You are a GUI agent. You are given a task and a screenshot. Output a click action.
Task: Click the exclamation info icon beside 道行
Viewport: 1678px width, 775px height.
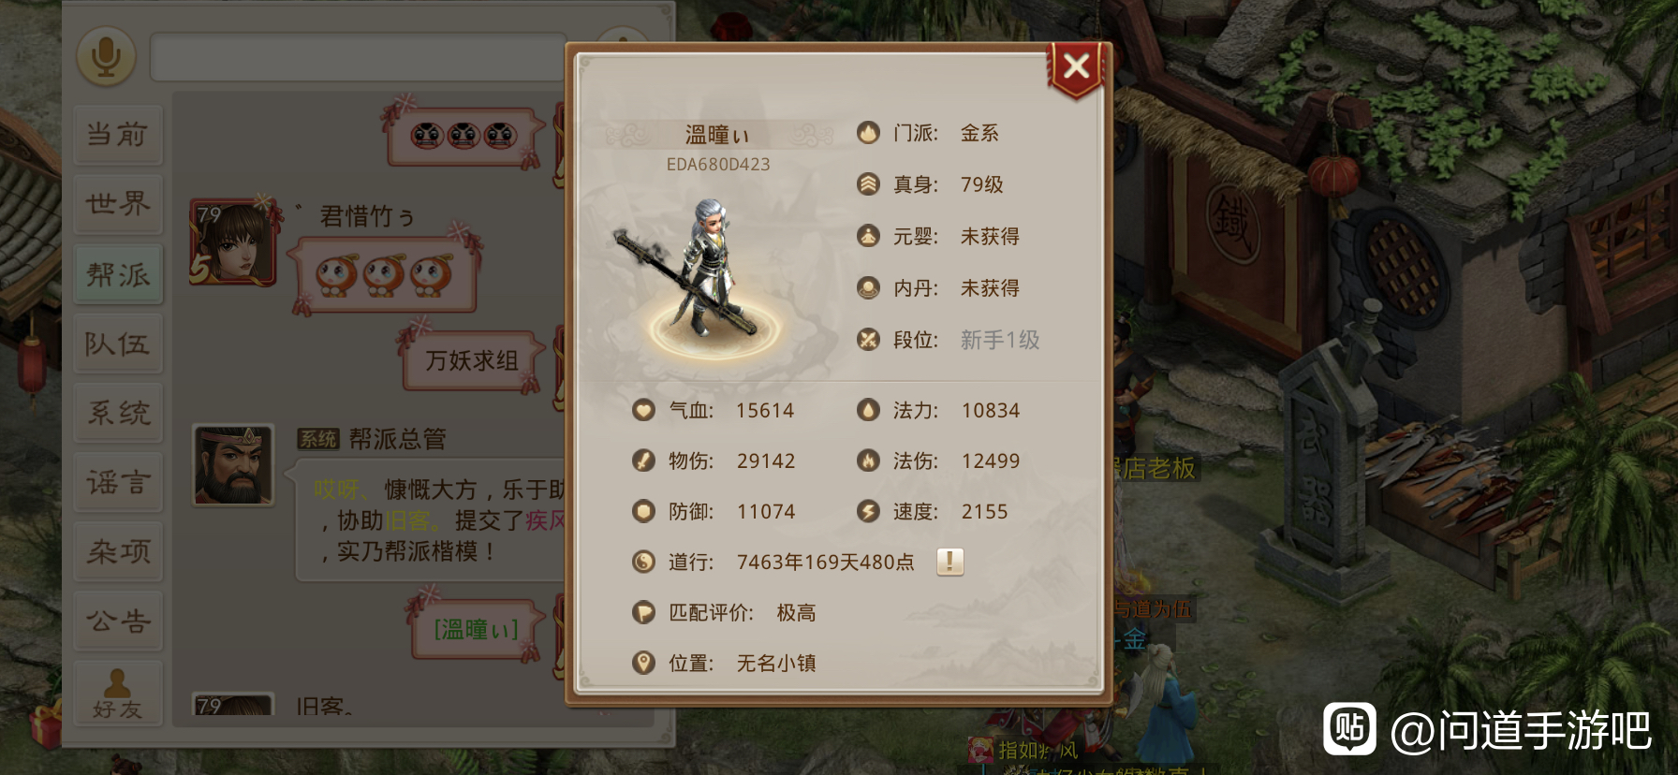949,562
